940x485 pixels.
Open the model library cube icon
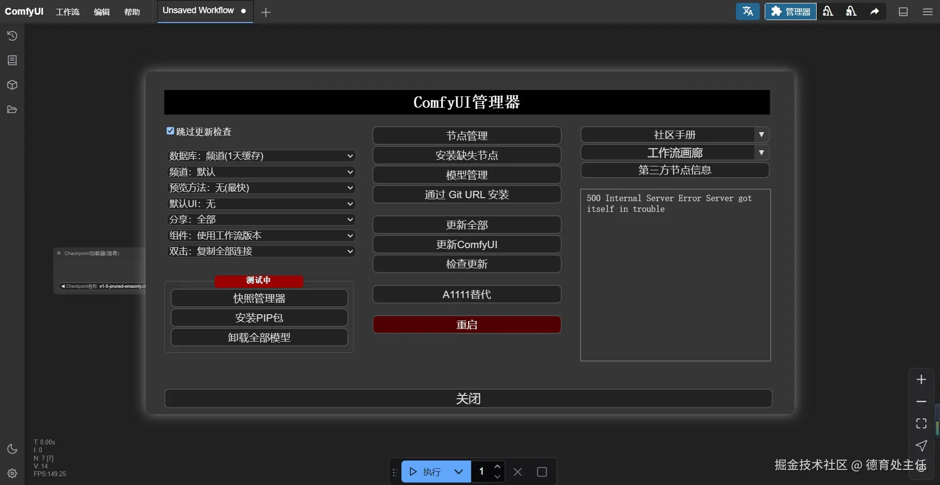point(12,85)
